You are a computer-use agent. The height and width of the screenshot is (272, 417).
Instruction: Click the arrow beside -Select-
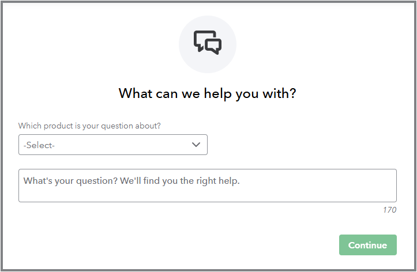pos(196,145)
